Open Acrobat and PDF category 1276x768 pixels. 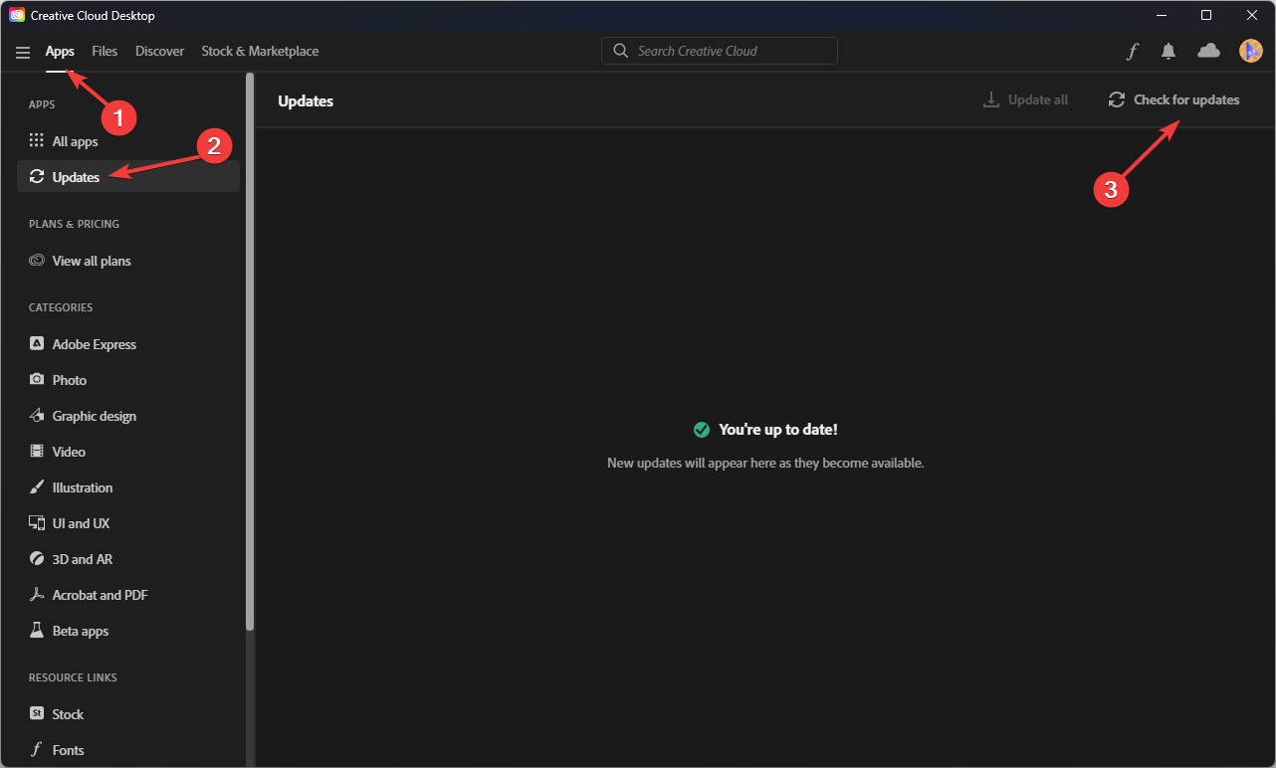128,595
